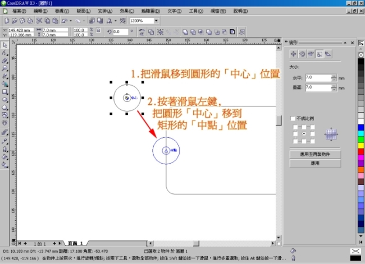This screenshot has height=264, width=365.
Task: Toggle the 不成比例 checkbox
Action: tap(293, 118)
